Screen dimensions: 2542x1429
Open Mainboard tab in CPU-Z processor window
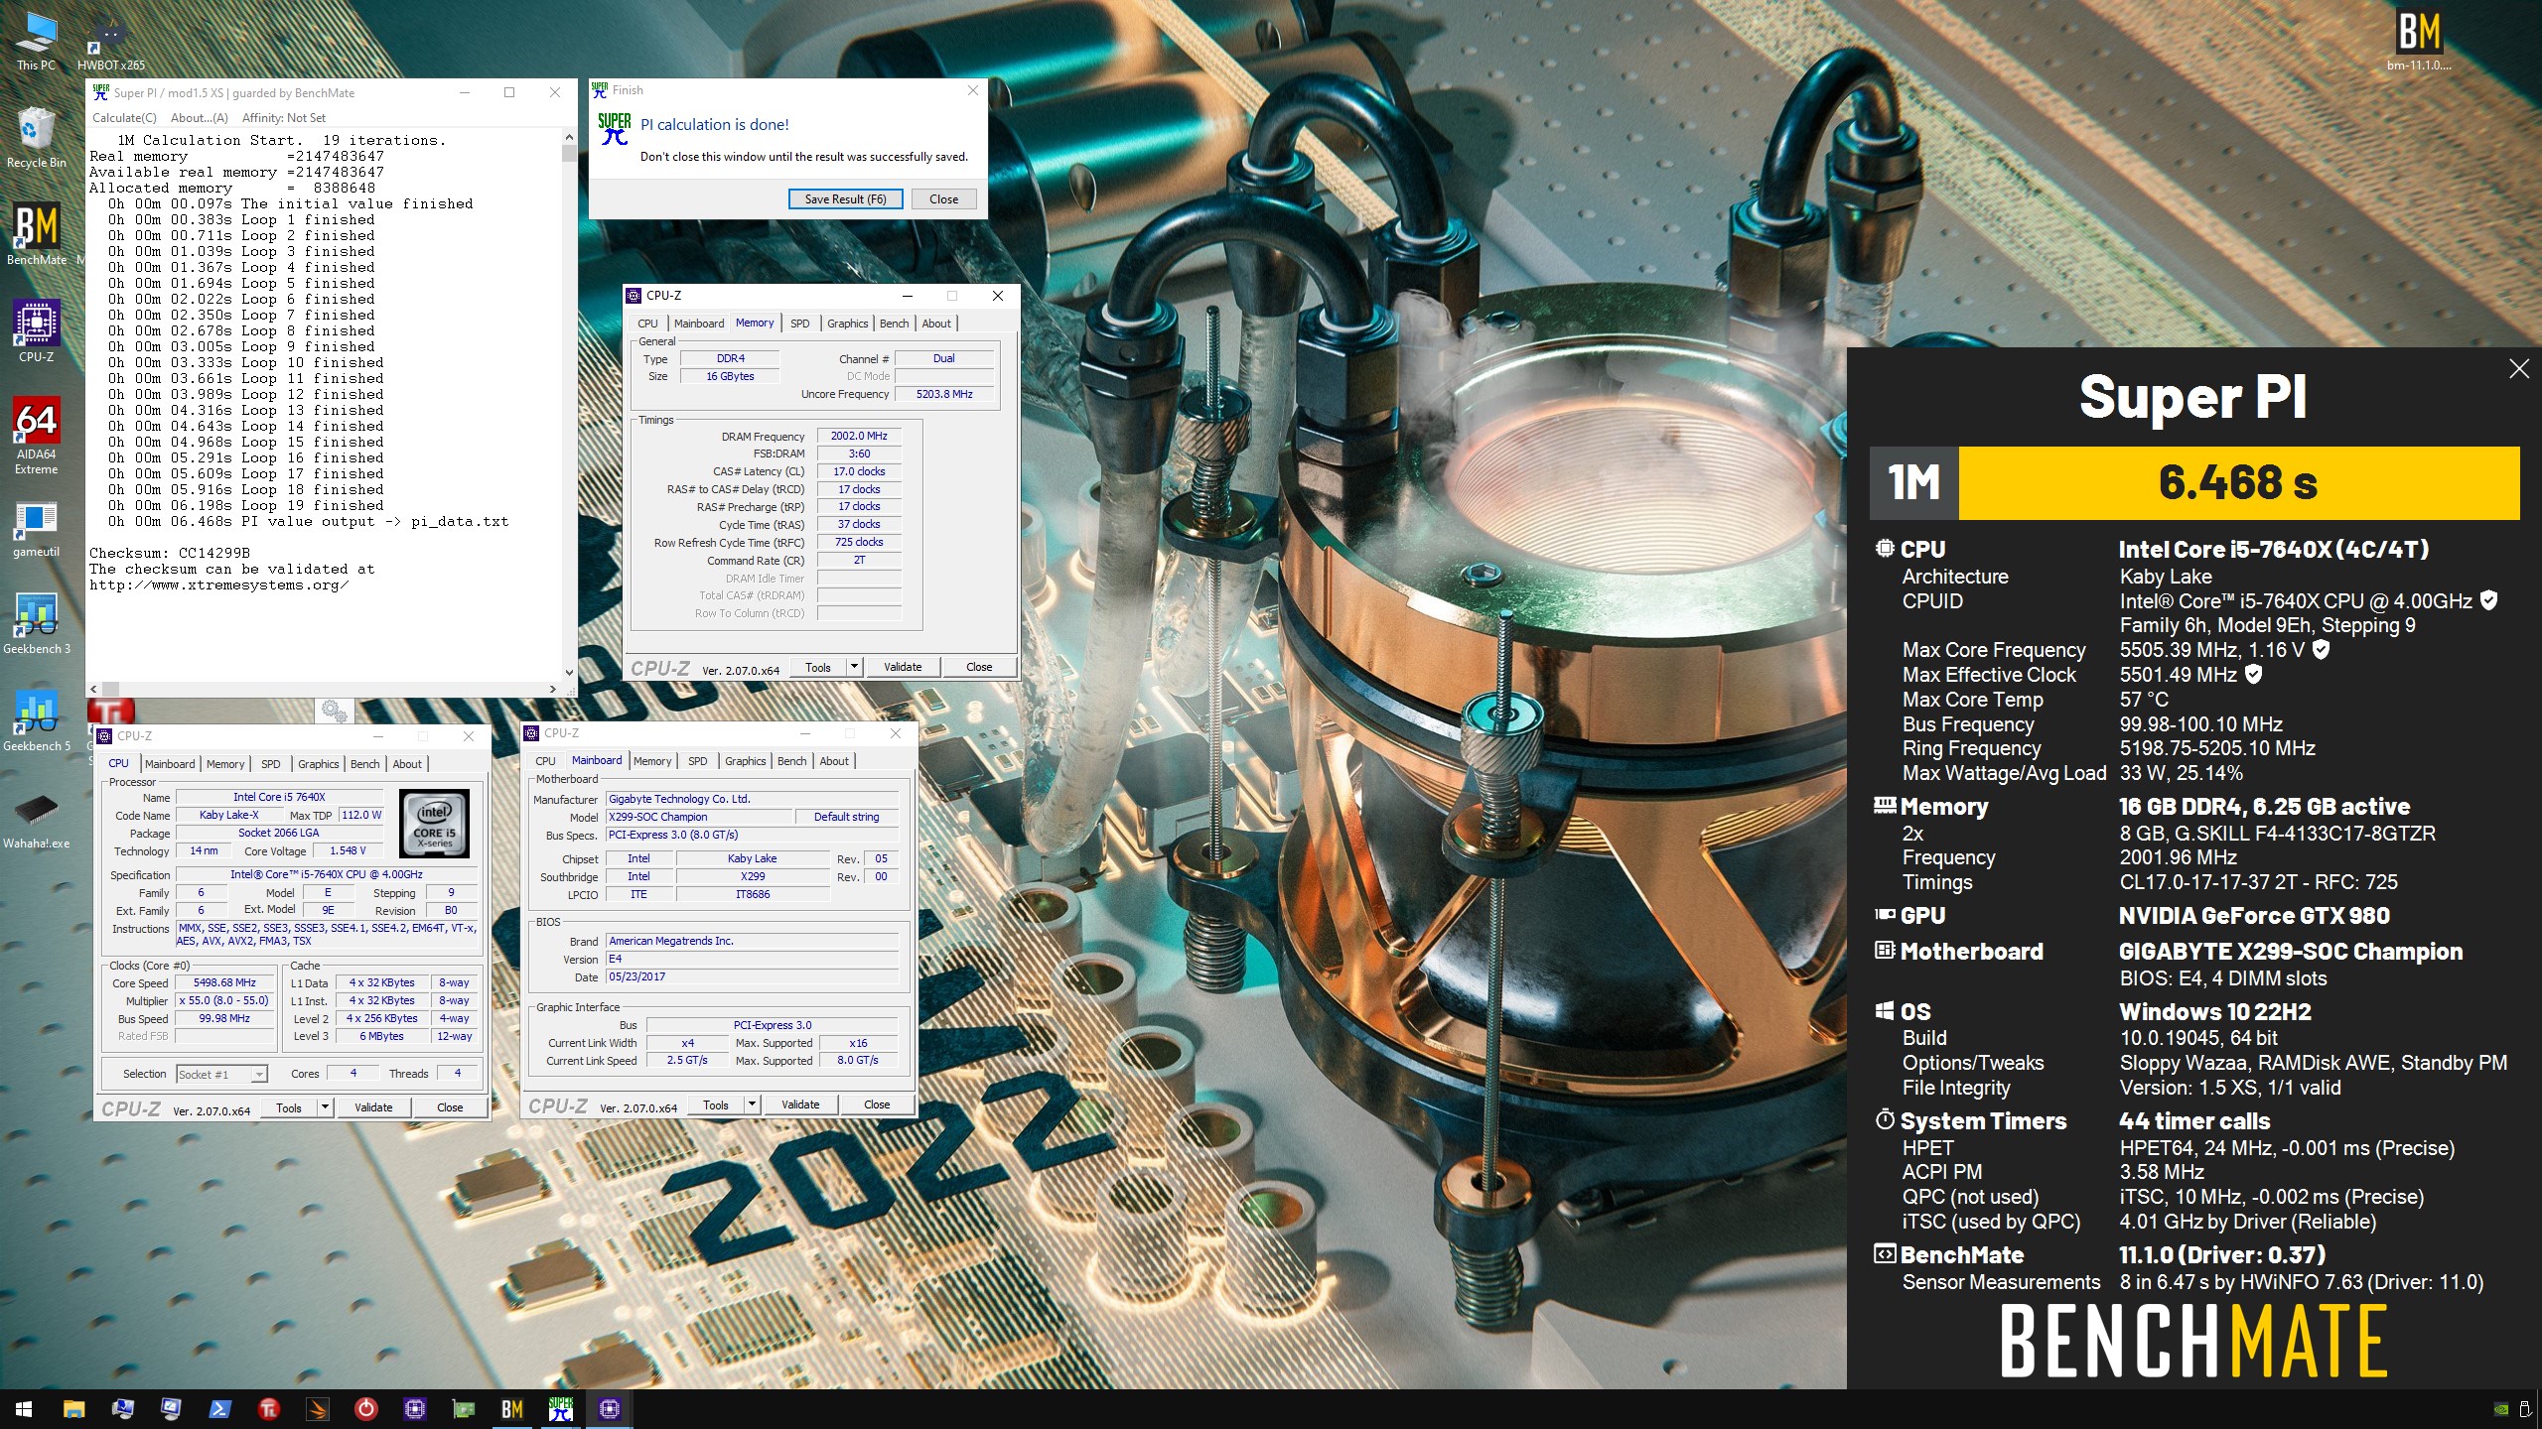pyautogui.click(x=170, y=764)
